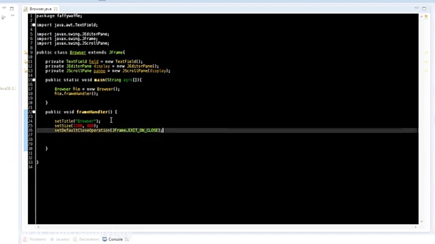The height and width of the screenshot is (244, 435).
Task: Click 'import javax.swing.JEditorPane;' line
Action: 72,34
